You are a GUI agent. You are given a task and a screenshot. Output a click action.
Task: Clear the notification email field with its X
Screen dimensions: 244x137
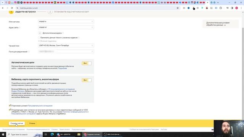[x=92, y=51]
